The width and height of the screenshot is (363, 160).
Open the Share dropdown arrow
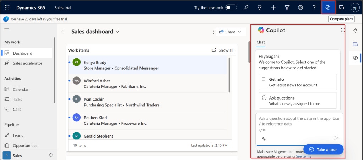[x=240, y=32]
